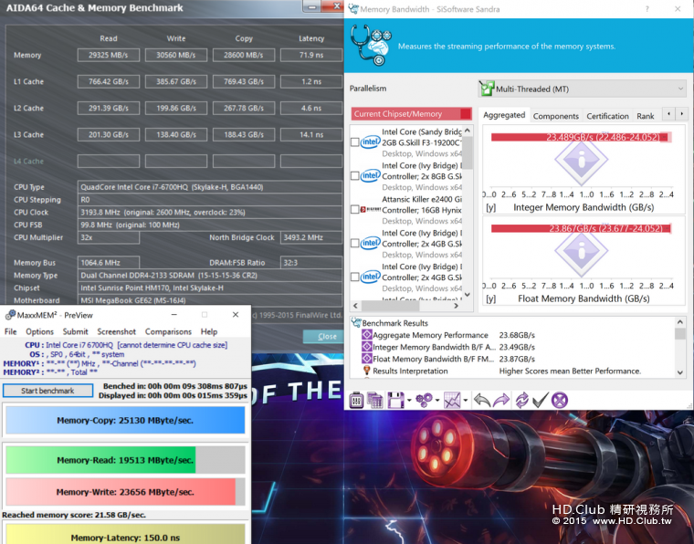The height and width of the screenshot is (544, 694).
Task: Click reference list horizontal scrollbar right arrow
Action: [457, 306]
